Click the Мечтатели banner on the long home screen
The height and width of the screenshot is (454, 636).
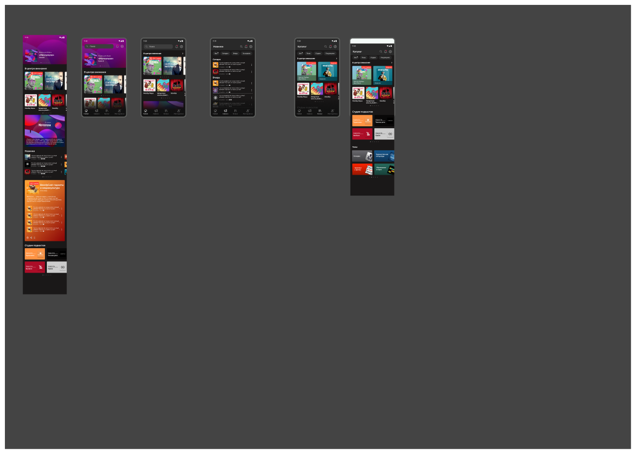coord(45,130)
